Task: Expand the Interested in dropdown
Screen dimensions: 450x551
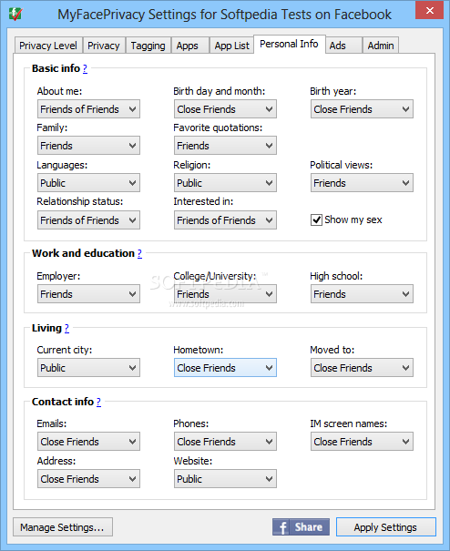Action: [225, 220]
